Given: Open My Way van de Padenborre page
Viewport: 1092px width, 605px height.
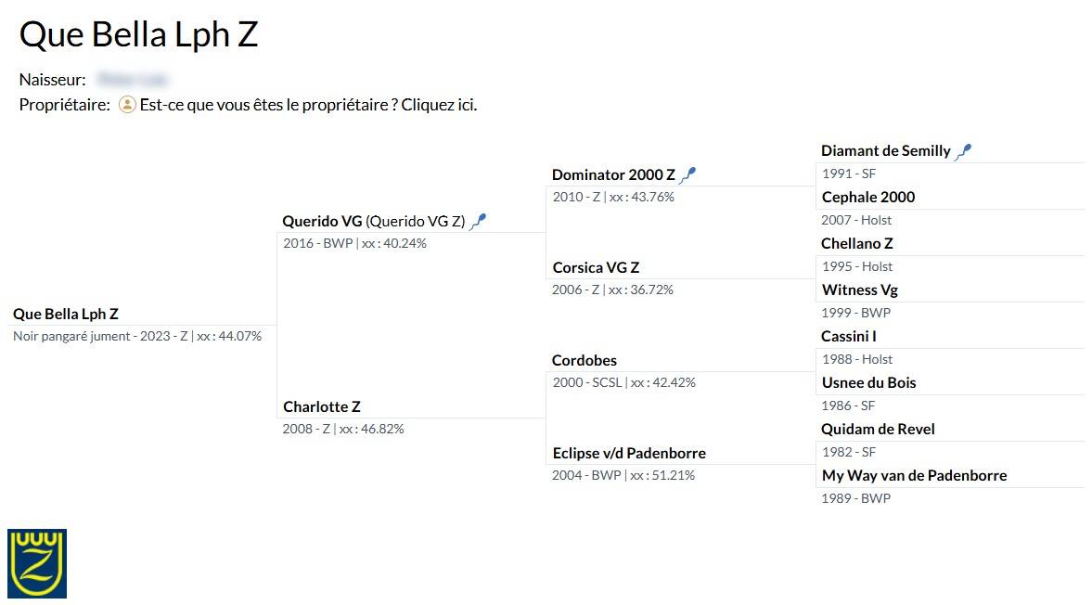Looking at the screenshot, I should pyautogui.click(x=914, y=475).
